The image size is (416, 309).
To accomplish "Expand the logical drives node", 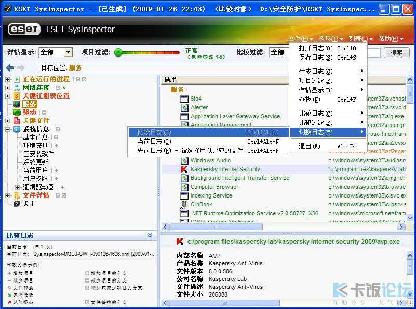I will [x=17, y=187].
